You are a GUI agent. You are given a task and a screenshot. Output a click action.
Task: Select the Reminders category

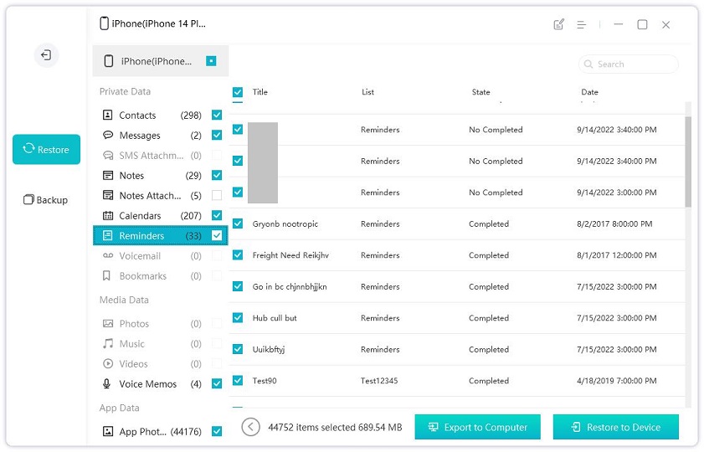[160, 236]
